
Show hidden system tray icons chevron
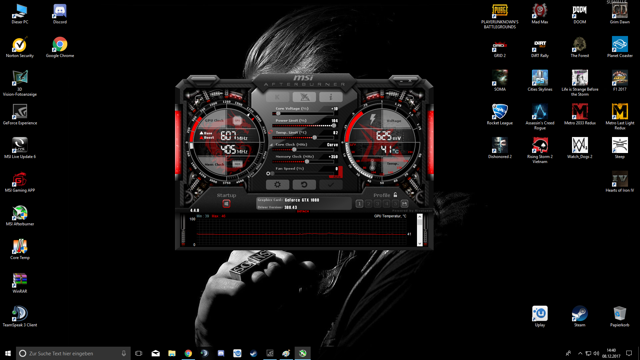pos(580,353)
